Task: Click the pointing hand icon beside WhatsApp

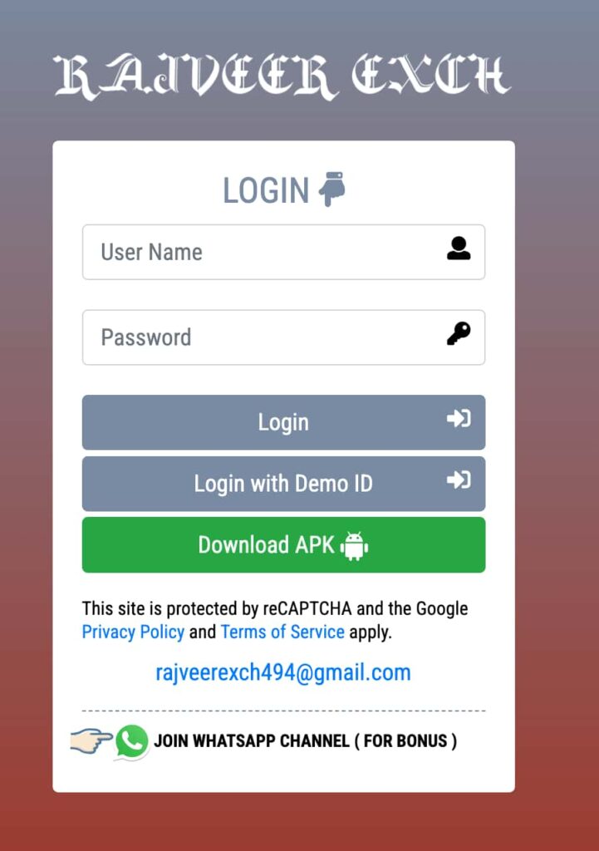Action: point(91,740)
